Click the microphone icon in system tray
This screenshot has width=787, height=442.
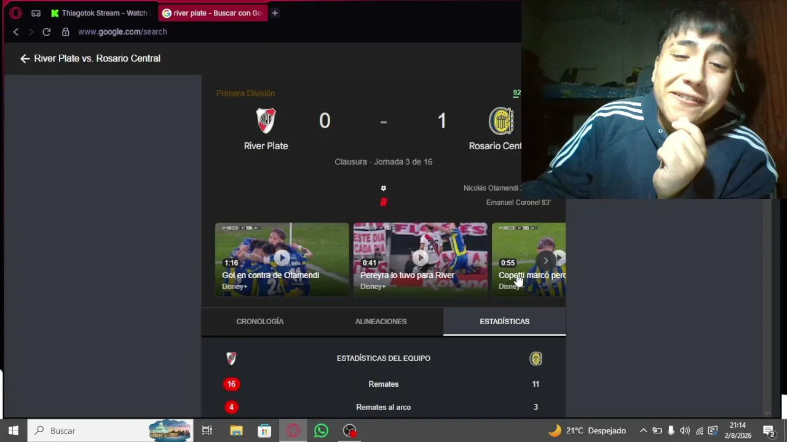[x=671, y=431]
